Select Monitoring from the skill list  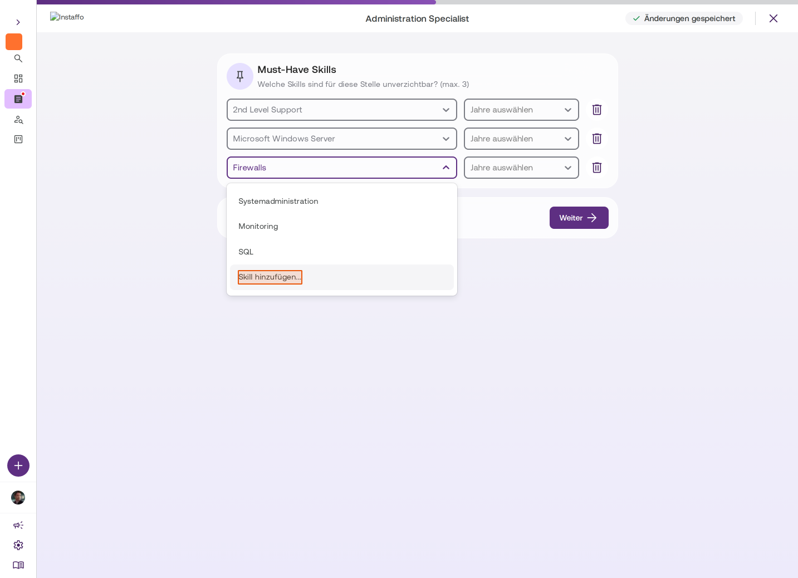tap(342, 226)
